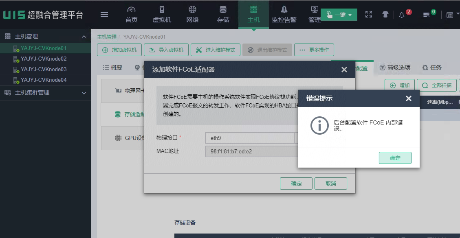Click the window layout icon at top right
This screenshot has height=238, width=460.
(449, 15)
